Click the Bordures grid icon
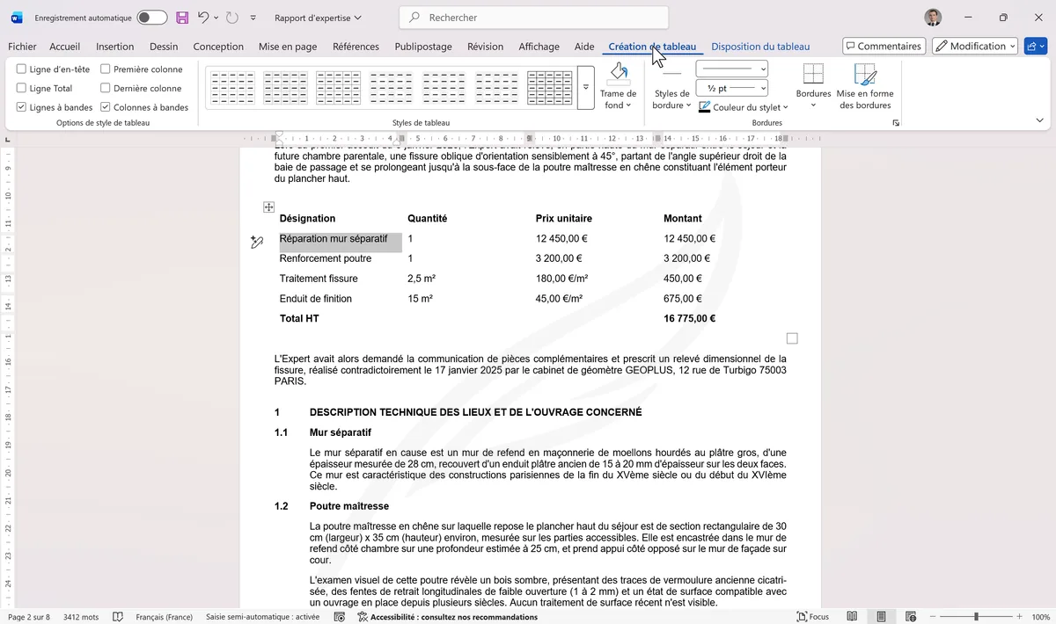Image resolution: width=1056 pixels, height=624 pixels. (x=813, y=75)
